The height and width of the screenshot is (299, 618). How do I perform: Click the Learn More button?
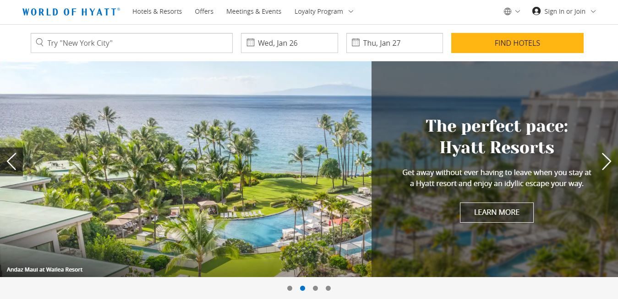(x=497, y=212)
